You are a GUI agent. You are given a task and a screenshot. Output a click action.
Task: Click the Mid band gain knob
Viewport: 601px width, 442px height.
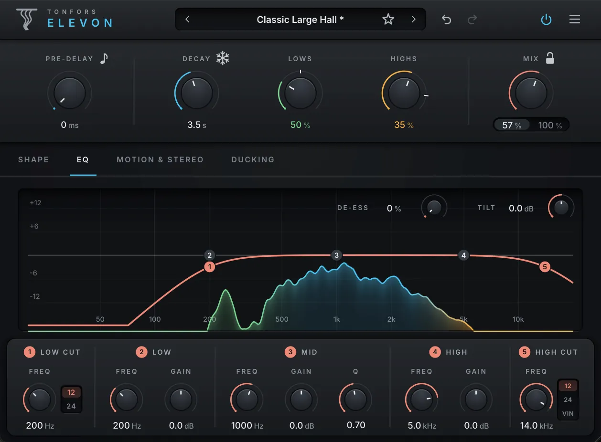(301, 400)
